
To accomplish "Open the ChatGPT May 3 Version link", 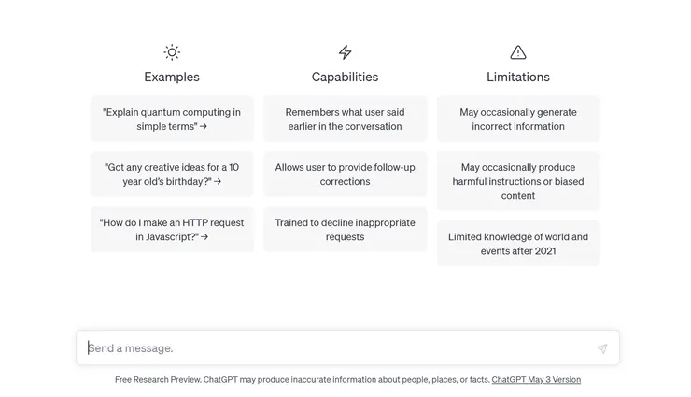I will pyautogui.click(x=536, y=380).
